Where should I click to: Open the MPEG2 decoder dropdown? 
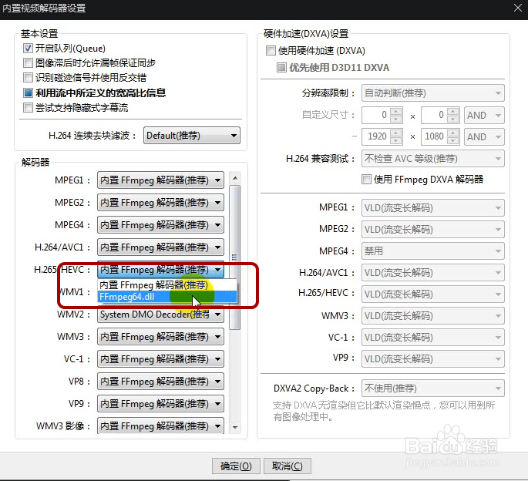pos(160,203)
